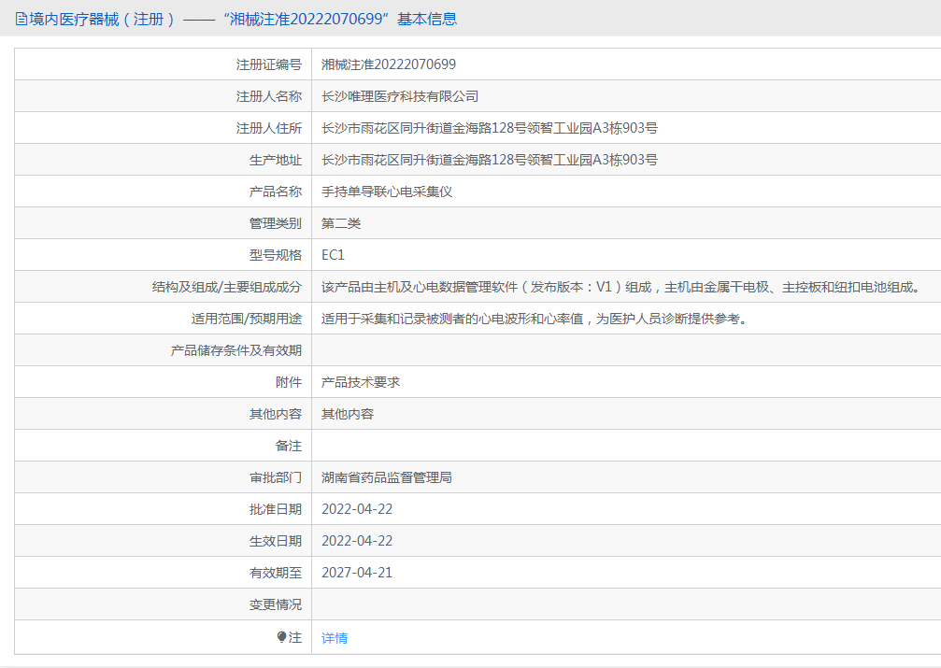Click the 附件 label
The width and height of the screenshot is (941, 668).
tap(289, 382)
